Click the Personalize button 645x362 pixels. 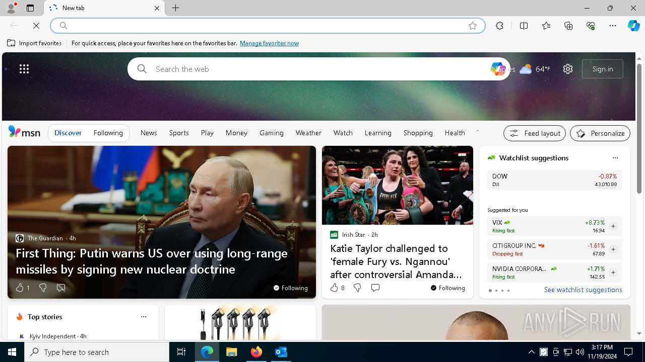tap(600, 133)
